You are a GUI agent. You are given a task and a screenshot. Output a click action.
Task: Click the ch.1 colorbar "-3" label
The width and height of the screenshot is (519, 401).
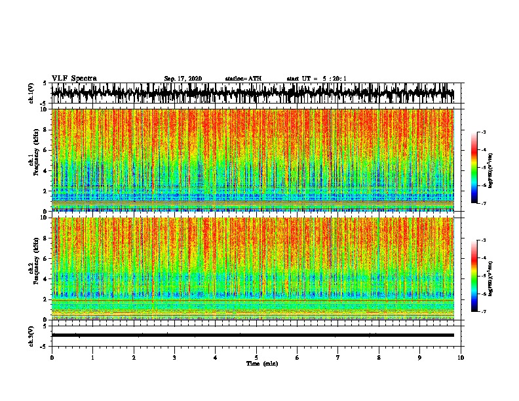coord(484,132)
